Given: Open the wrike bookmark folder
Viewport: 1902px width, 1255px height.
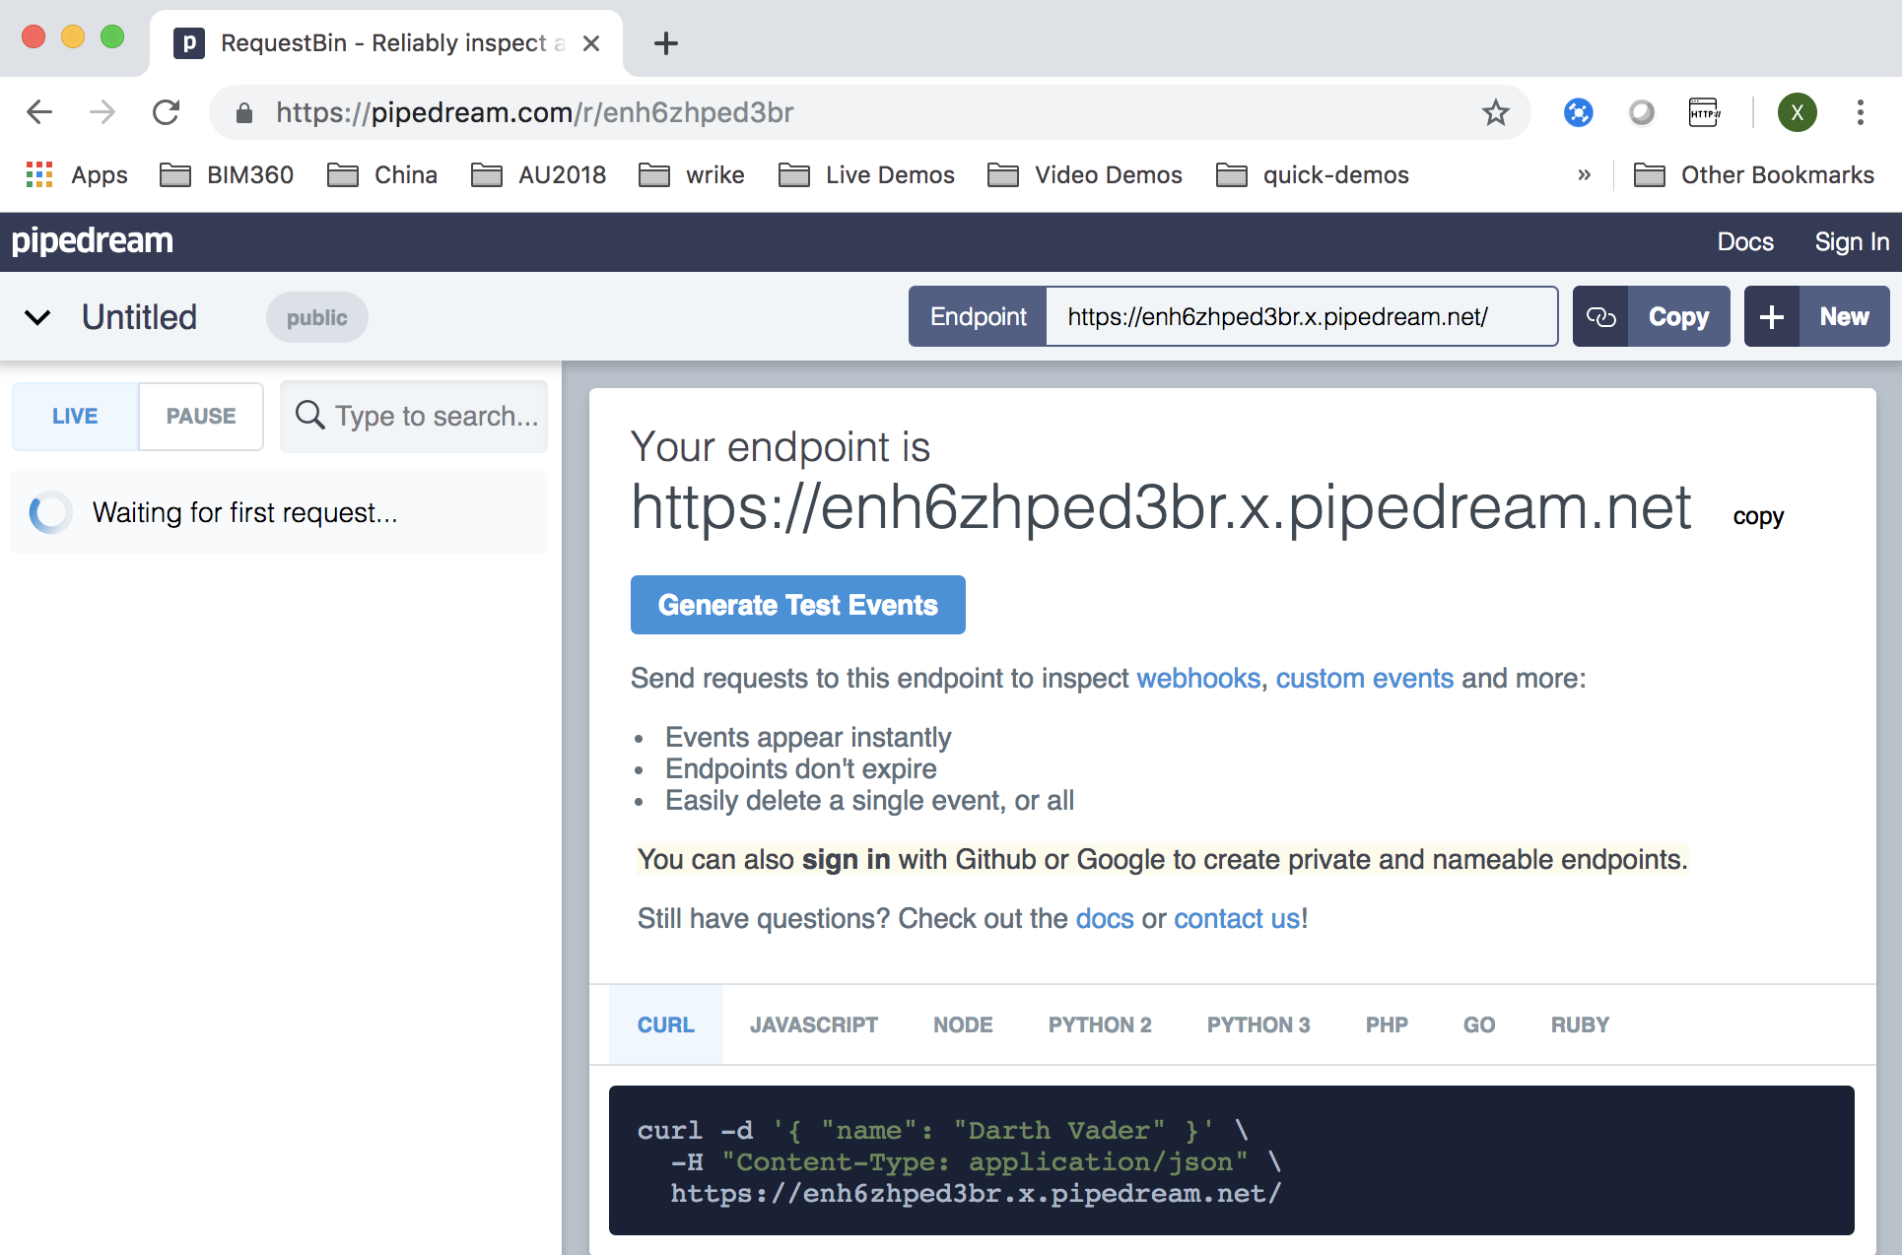Looking at the screenshot, I should [x=692, y=175].
